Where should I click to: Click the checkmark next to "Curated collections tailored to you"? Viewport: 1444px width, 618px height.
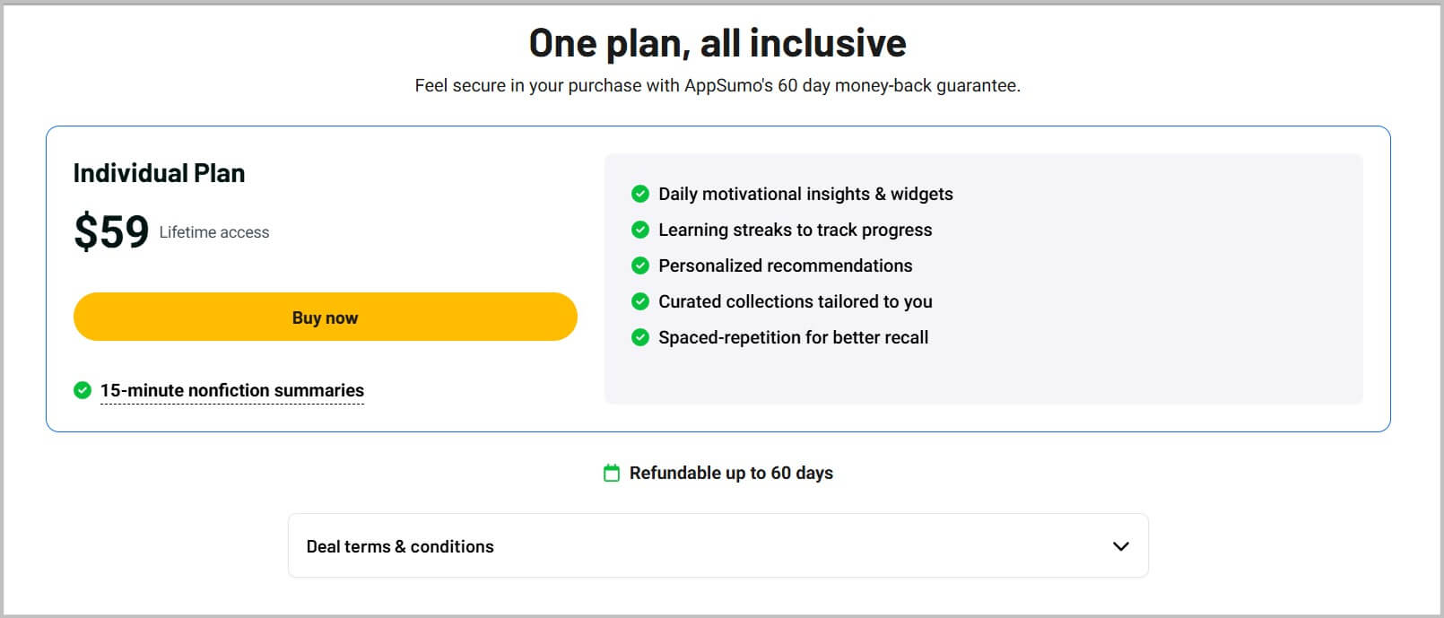[640, 301]
